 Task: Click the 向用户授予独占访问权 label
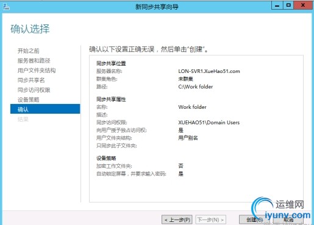click(121, 130)
